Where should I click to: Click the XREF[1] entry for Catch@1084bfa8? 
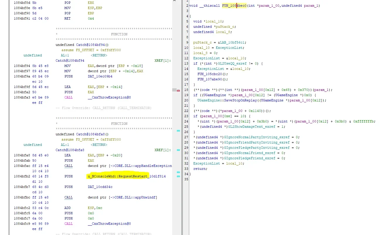[x=163, y=150]
